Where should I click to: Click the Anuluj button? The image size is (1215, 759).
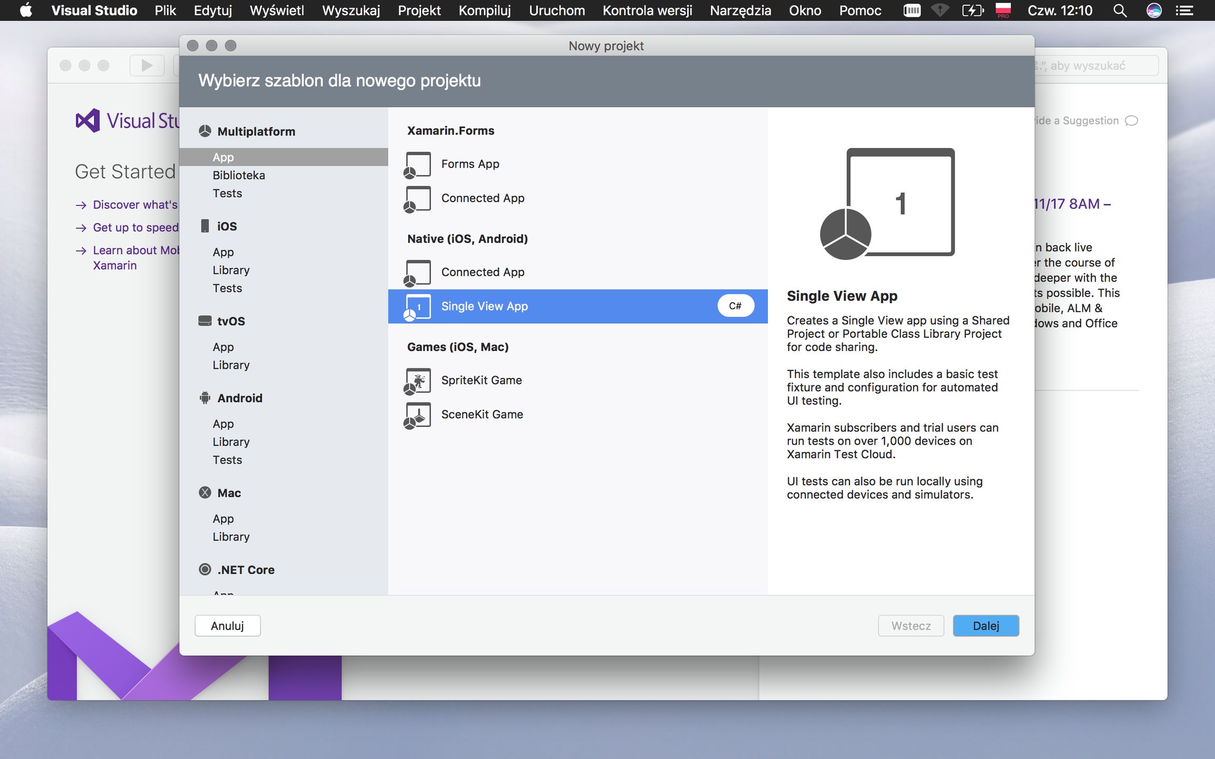(x=227, y=626)
